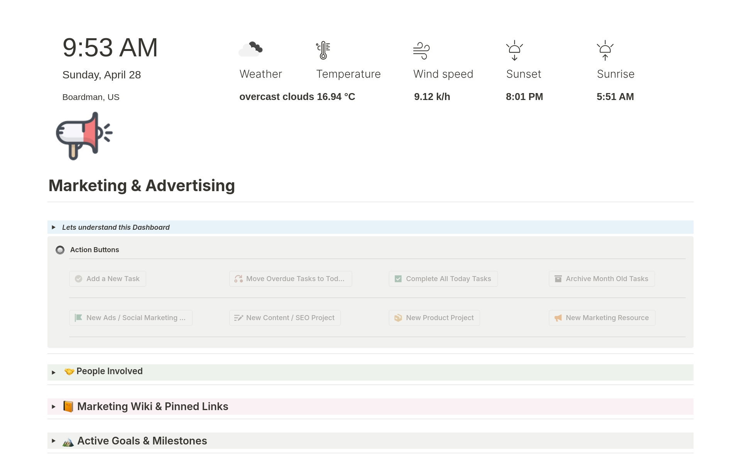Create a New Content / SEO Project

pos(285,318)
